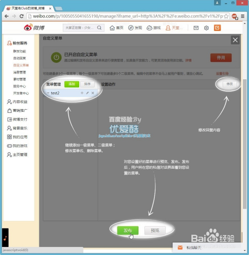Bookmark the page with star icon
249x255 pixels.
tap(226, 16)
